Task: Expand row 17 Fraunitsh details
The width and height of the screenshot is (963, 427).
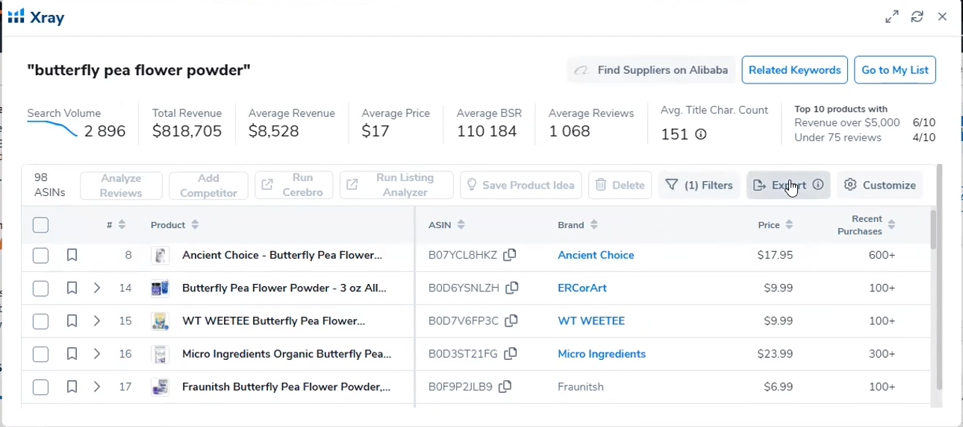Action: pyautogui.click(x=97, y=387)
